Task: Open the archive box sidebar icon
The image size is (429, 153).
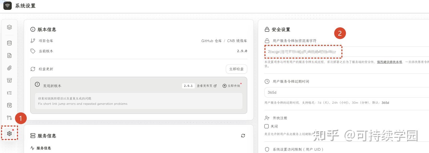Action: pyautogui.click(x=9, y=80)
